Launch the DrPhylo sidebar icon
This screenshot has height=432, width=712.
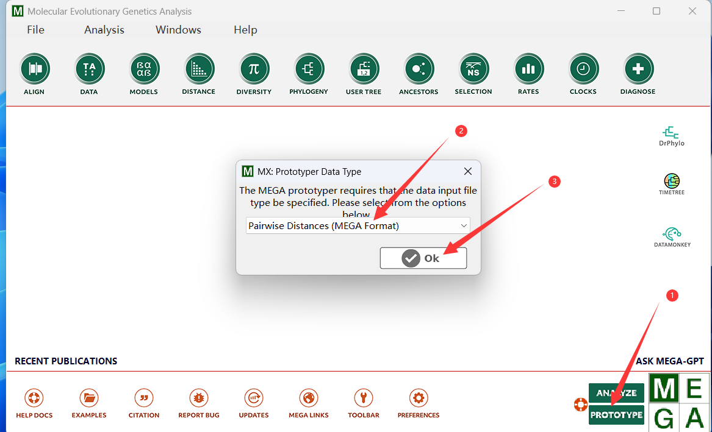[672, 136]
